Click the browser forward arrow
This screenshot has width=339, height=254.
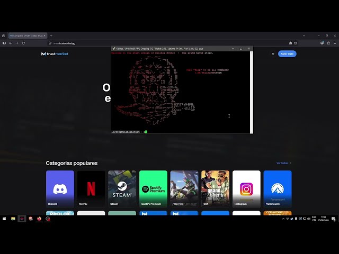click(17, 43)
